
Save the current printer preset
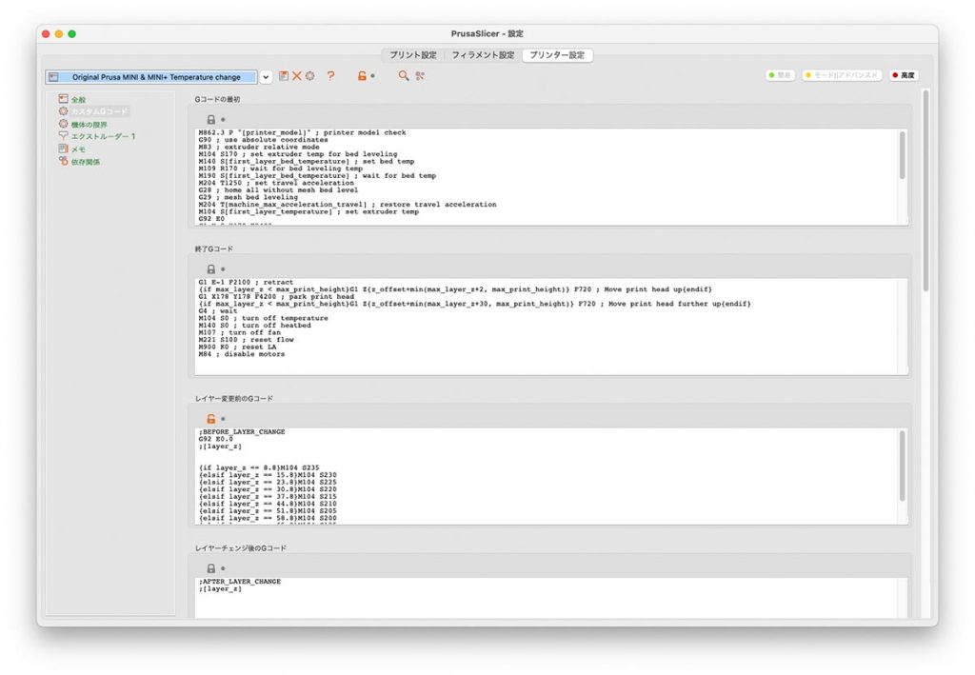(x=284, y=76)
